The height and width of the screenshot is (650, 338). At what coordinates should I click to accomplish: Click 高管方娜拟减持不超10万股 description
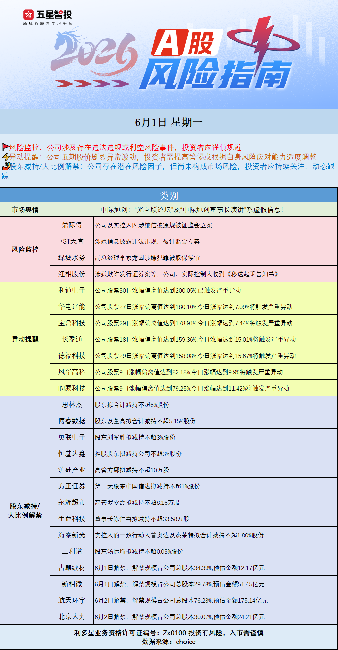coord(132,470)
